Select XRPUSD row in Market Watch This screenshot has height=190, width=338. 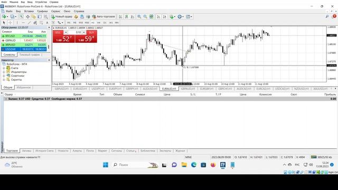click(x=24, y=45)
